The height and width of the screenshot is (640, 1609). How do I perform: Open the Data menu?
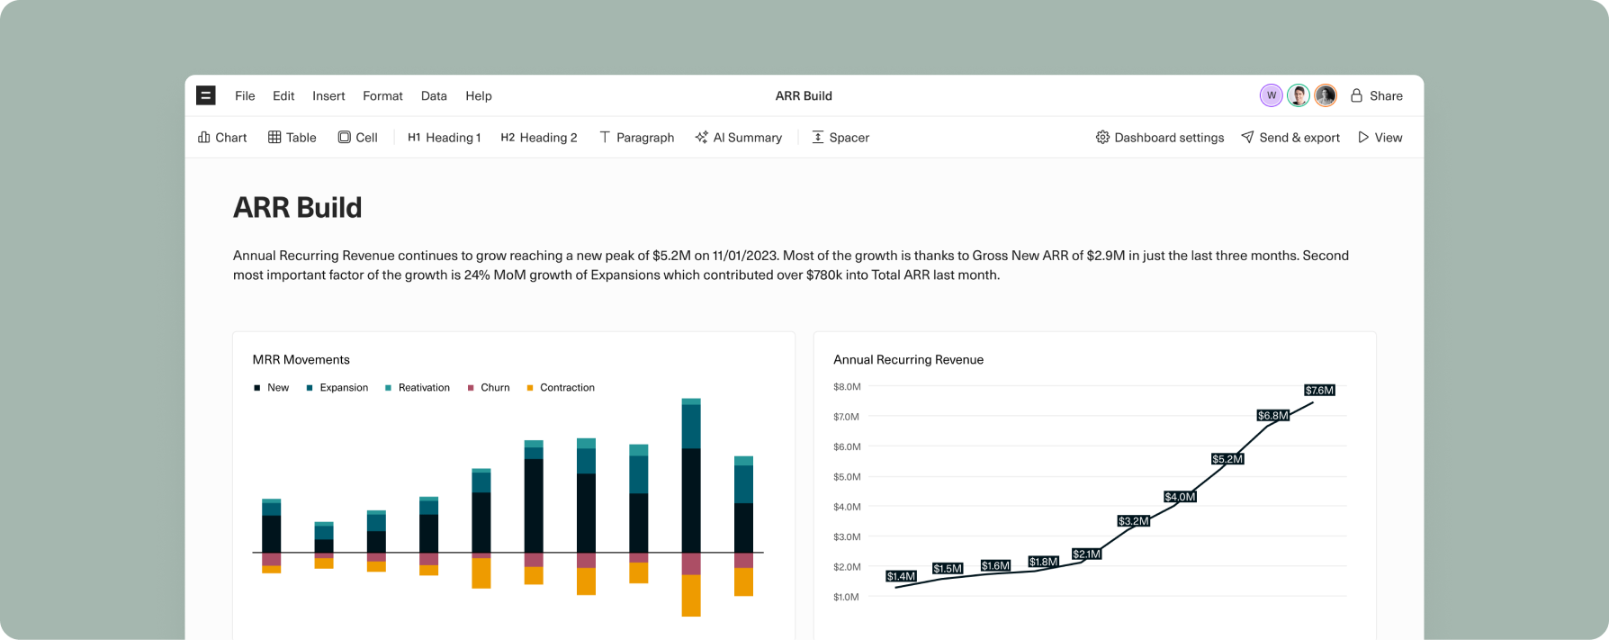pos(434,95)
